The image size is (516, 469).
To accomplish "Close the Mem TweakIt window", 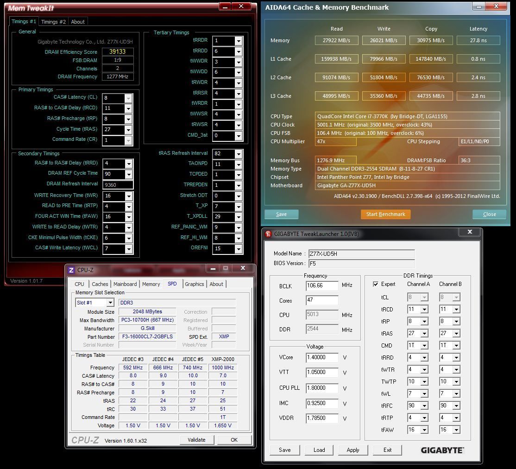I will point(241,6).
